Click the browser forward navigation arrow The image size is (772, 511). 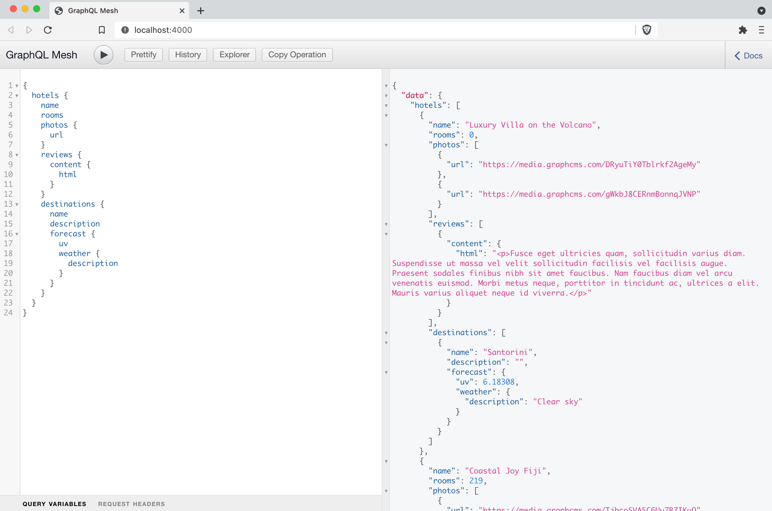pos(29,30)
